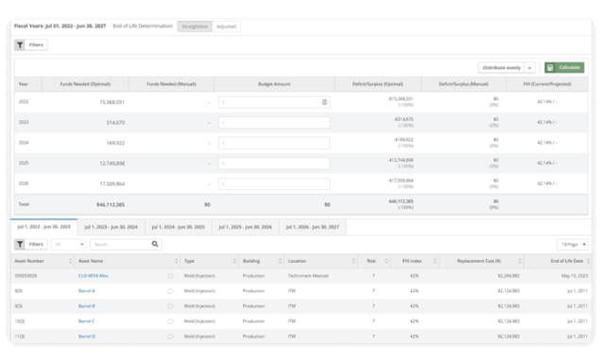Open comment bubble for Barrel C row
The image size is (605, 363).
[x=170, y=321]
